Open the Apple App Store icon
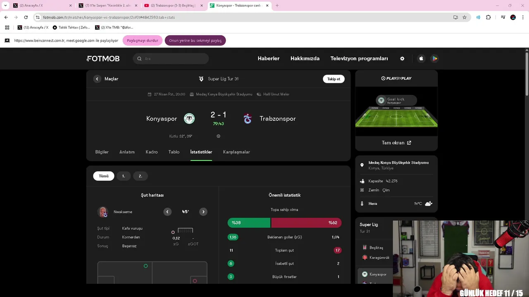This screenshot has width=529, height=297. pos(421,59)
